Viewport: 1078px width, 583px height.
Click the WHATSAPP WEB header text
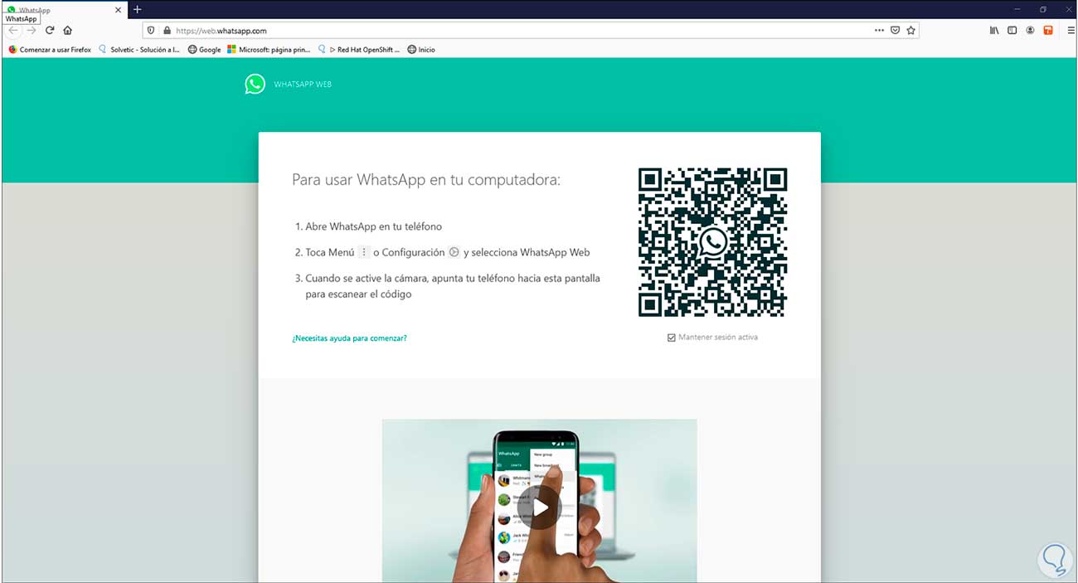303,85
